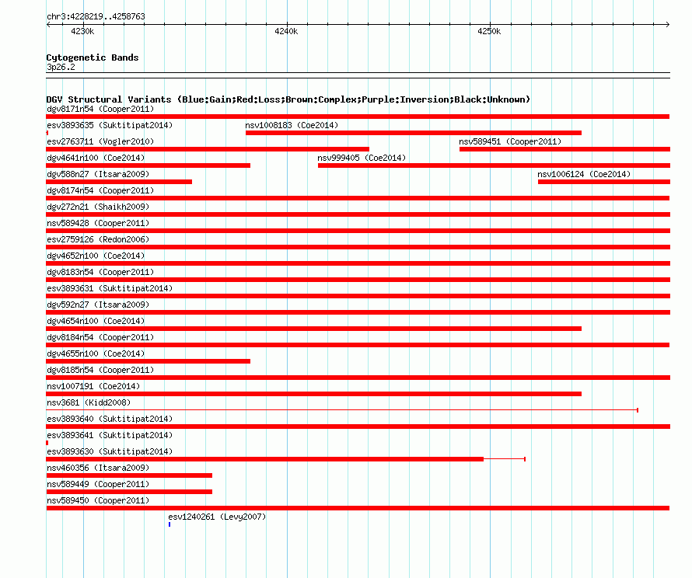Click nsv589449 (Cooper2011) label
692x578 pixels.
tap(98, 484)
